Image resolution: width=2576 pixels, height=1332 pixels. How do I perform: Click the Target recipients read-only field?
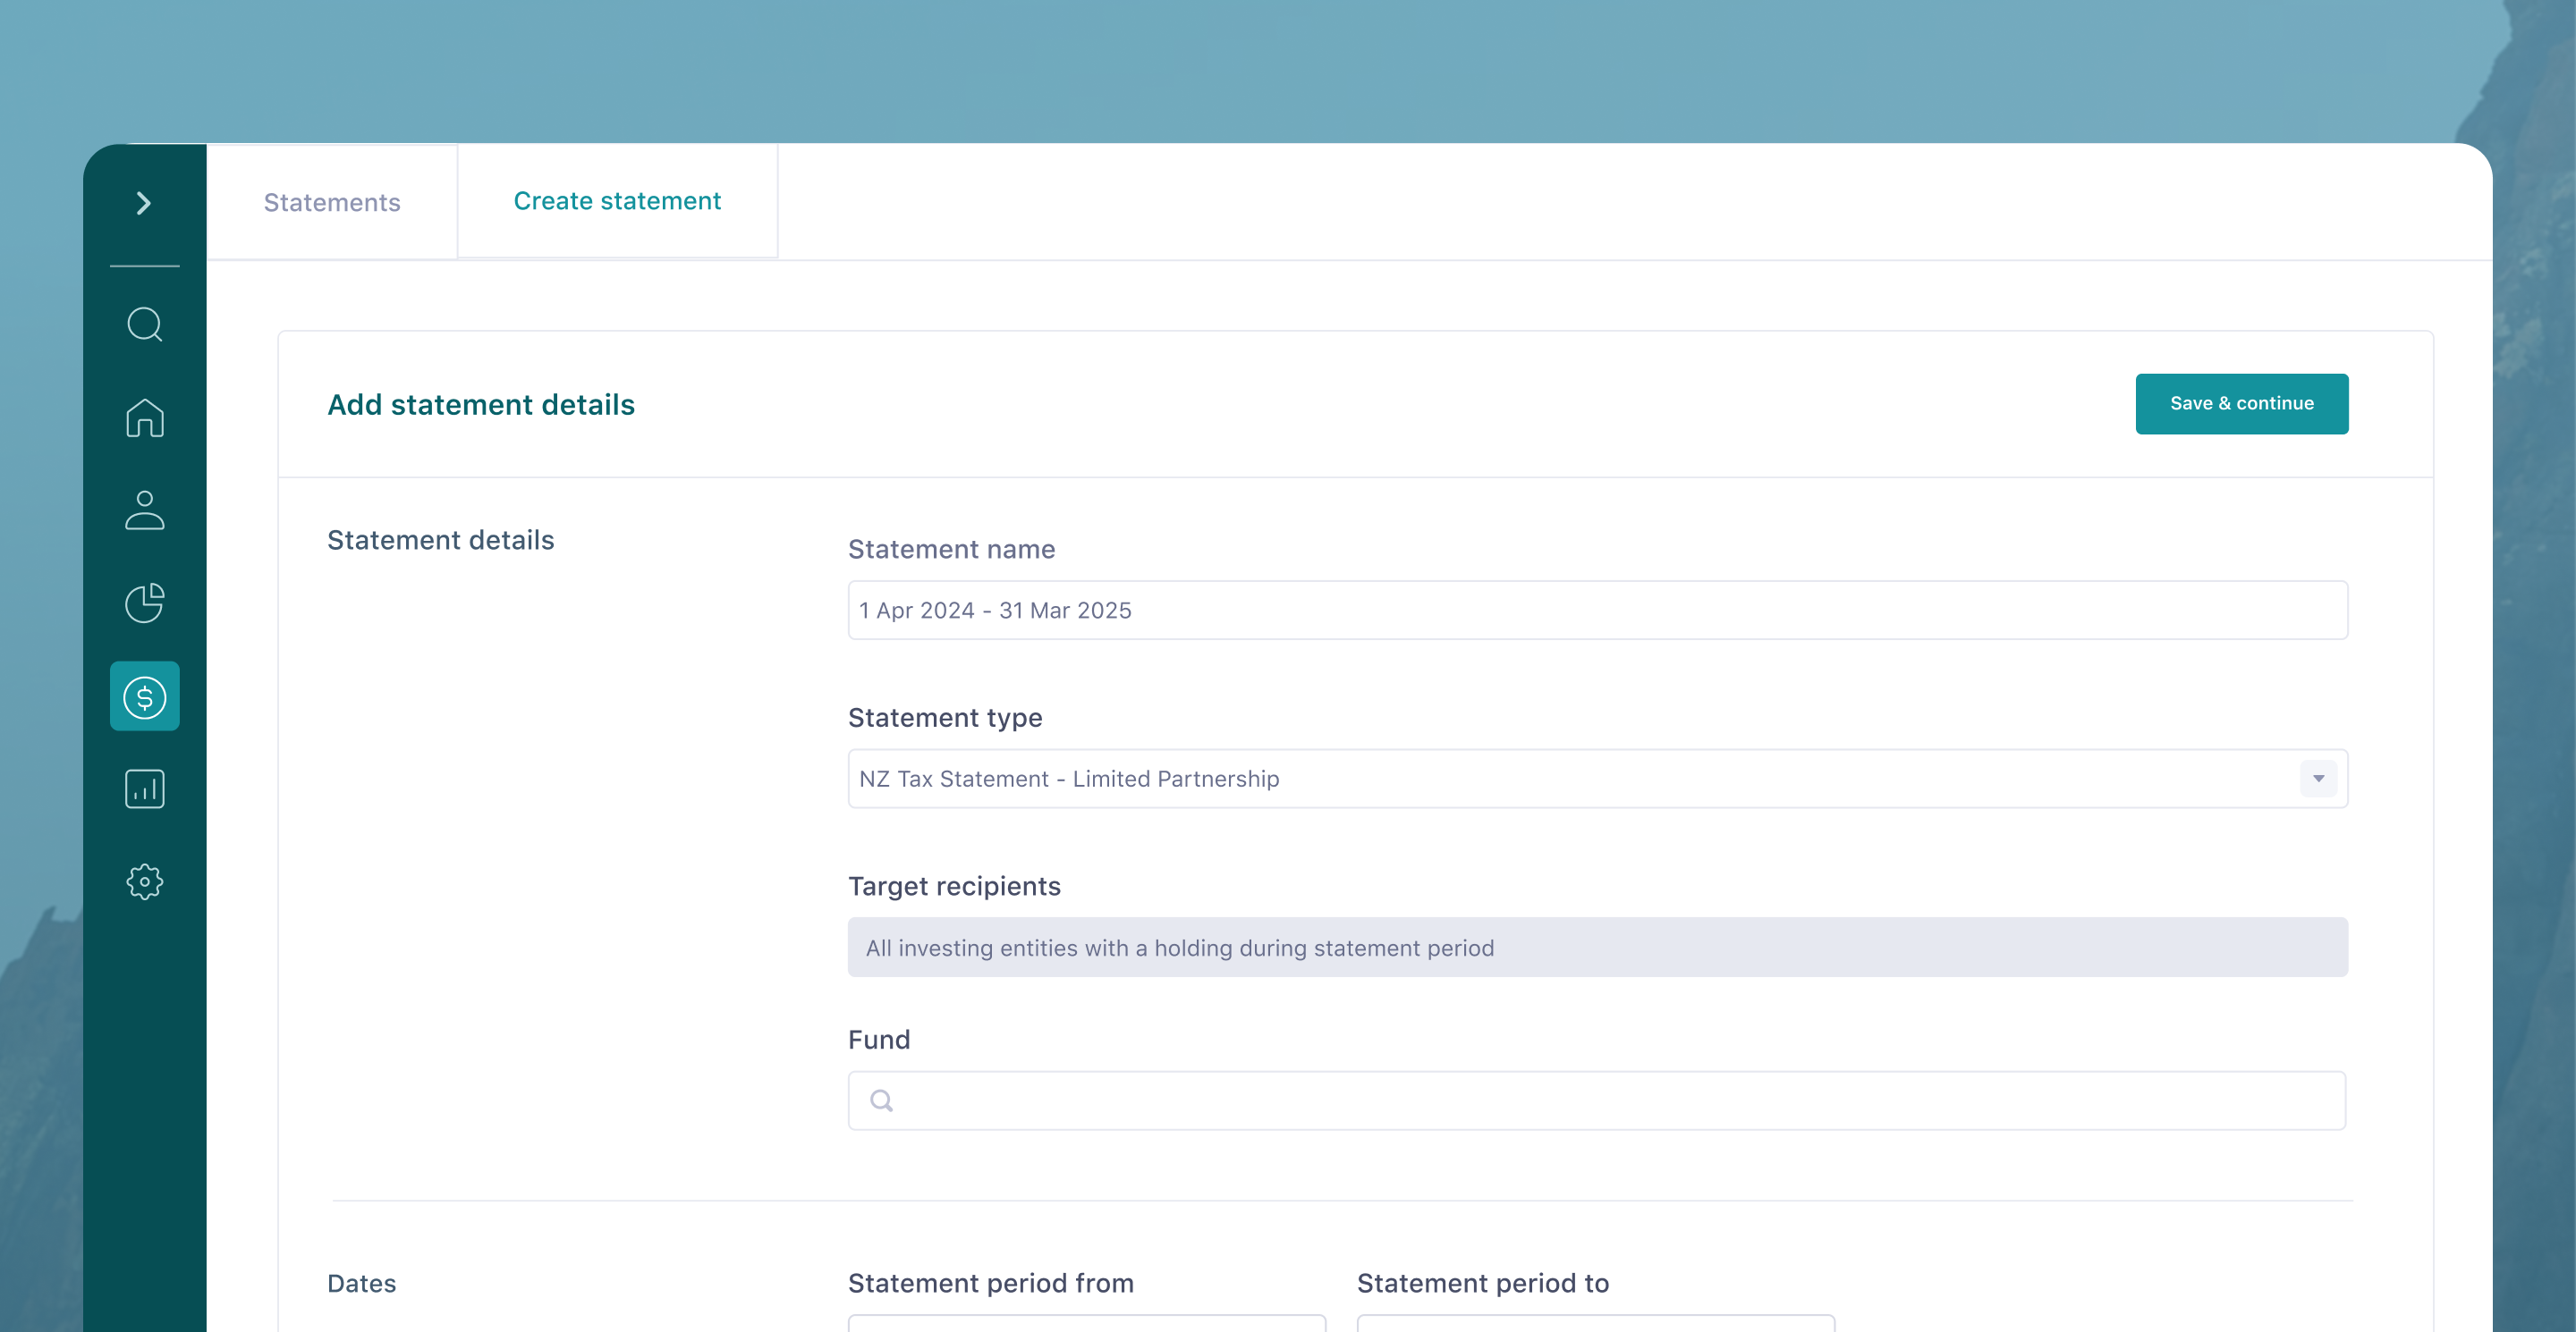1598,948
